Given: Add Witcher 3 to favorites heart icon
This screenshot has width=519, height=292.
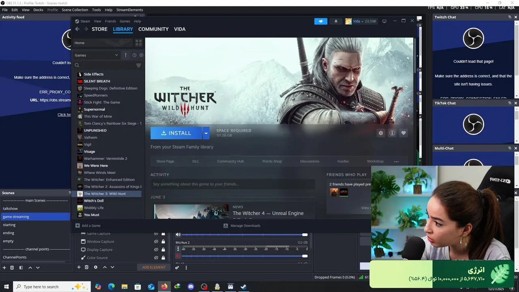Looking at the screenshot, I should 403,133.
